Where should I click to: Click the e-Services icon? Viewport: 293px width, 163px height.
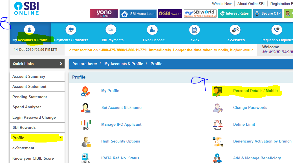click(x=235, y=30)
